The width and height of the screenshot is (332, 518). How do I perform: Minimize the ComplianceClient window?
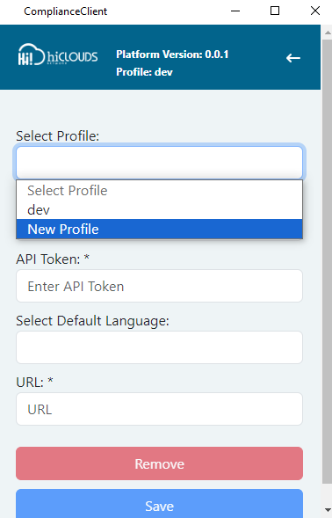[235, 11]
